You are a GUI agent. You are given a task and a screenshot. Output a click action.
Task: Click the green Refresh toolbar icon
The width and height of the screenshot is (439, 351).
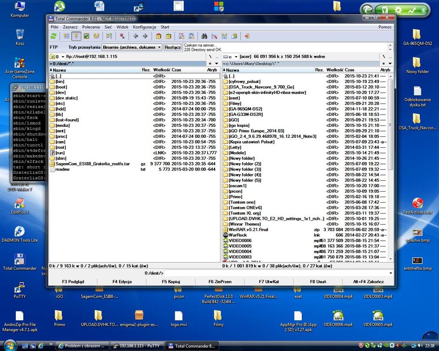[x=54, y=36]
